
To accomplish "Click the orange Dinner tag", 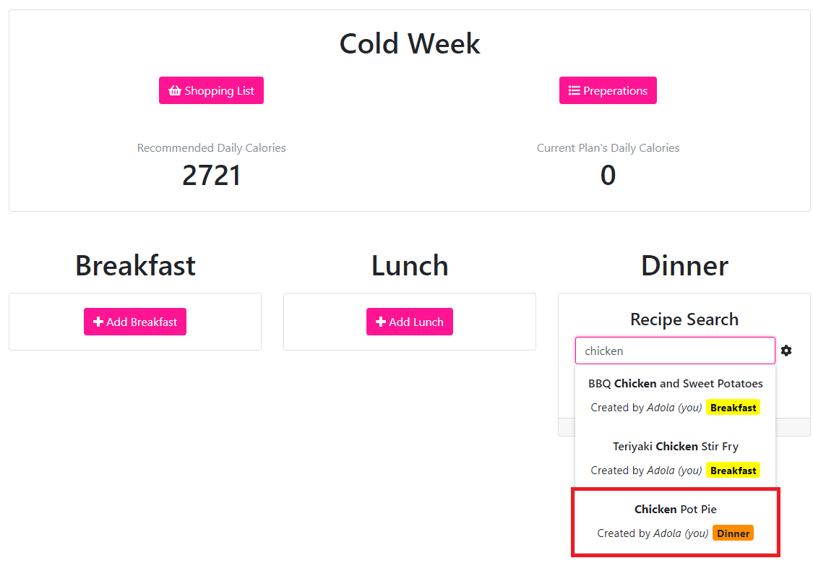I will [x=733, y=533].
